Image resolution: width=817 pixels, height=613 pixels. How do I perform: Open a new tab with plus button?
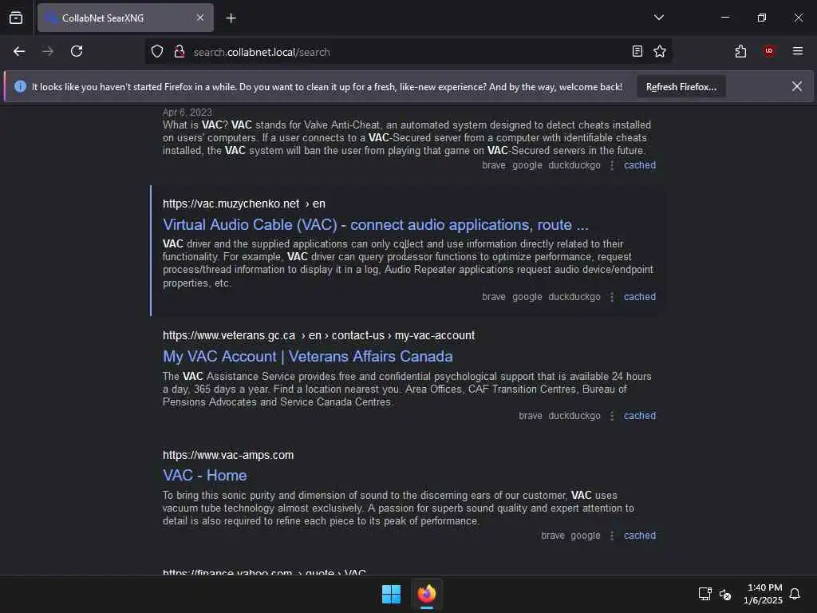pyautogui.click(x=231, y=18)
